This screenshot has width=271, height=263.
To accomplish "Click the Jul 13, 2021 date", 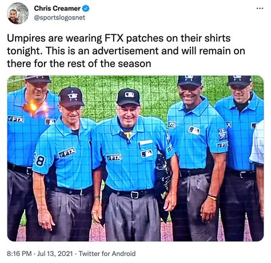I will (x=55, y=254).
